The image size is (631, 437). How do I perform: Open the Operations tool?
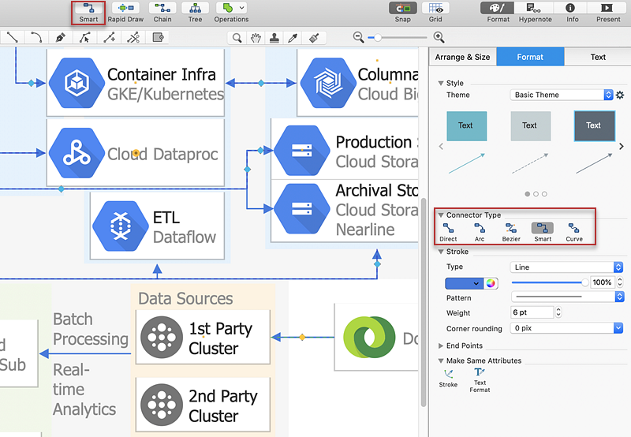(229, 8)
